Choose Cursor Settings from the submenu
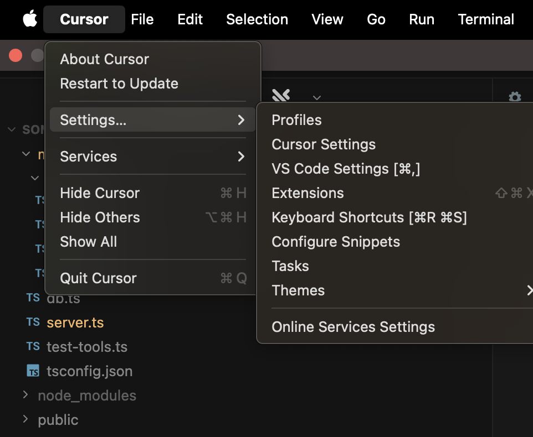The image size is (533, 437). pos(323,144)
